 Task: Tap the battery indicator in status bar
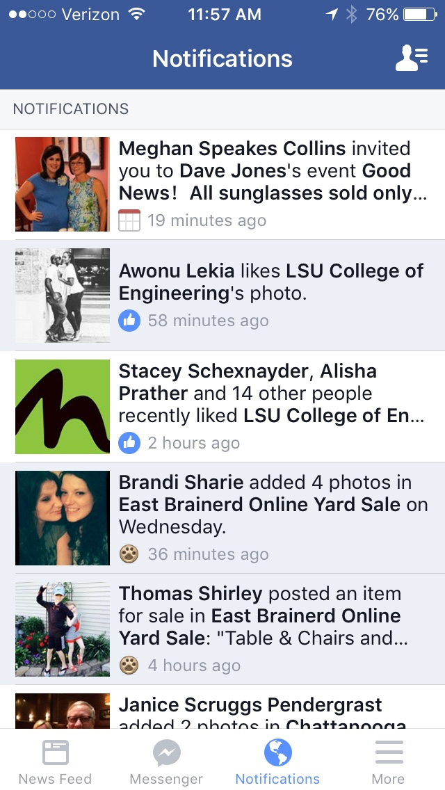click(419, 15)
